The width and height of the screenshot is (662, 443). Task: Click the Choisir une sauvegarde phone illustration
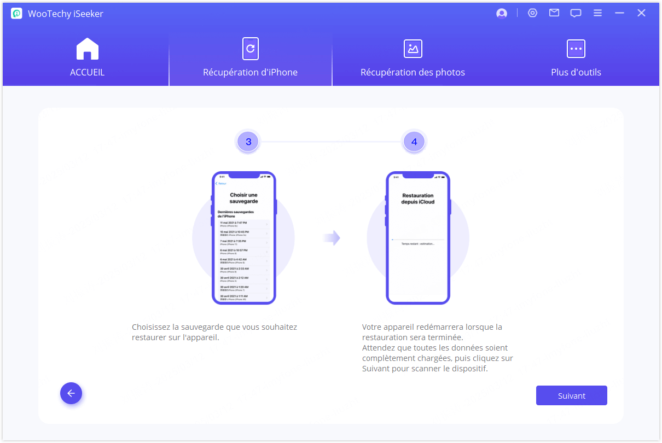tap(244, 238)
